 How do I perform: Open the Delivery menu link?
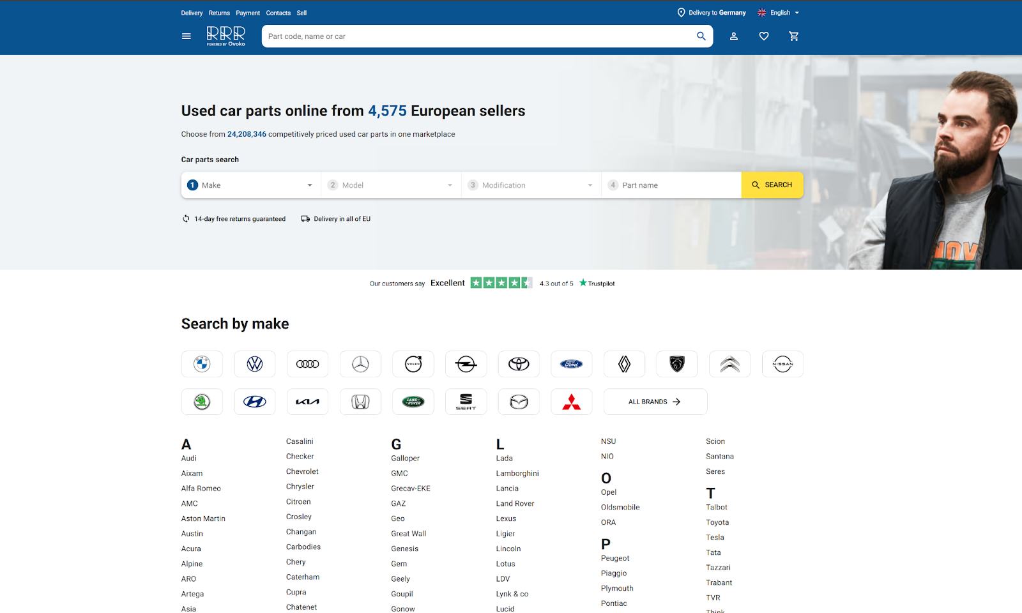pos(192,13)
